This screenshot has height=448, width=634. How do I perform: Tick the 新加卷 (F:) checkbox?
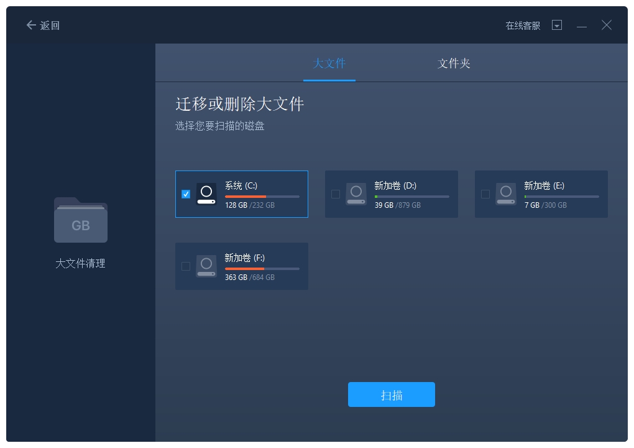[x=186, y=266]
